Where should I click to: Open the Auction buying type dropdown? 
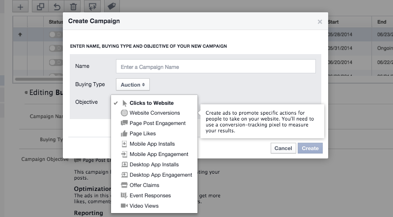coord(133,85)
